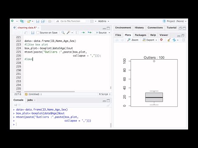The height and width of the screenshot is (148, 198).
Task: Close the cleaning data.R tab
Action: pyautogui.click(x=38, y=28)
